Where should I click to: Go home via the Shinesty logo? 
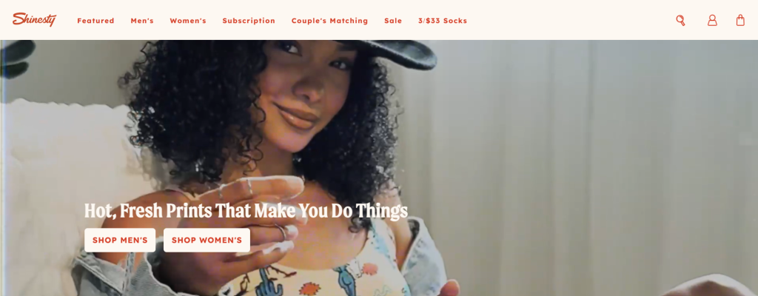[x=34, y=19]
